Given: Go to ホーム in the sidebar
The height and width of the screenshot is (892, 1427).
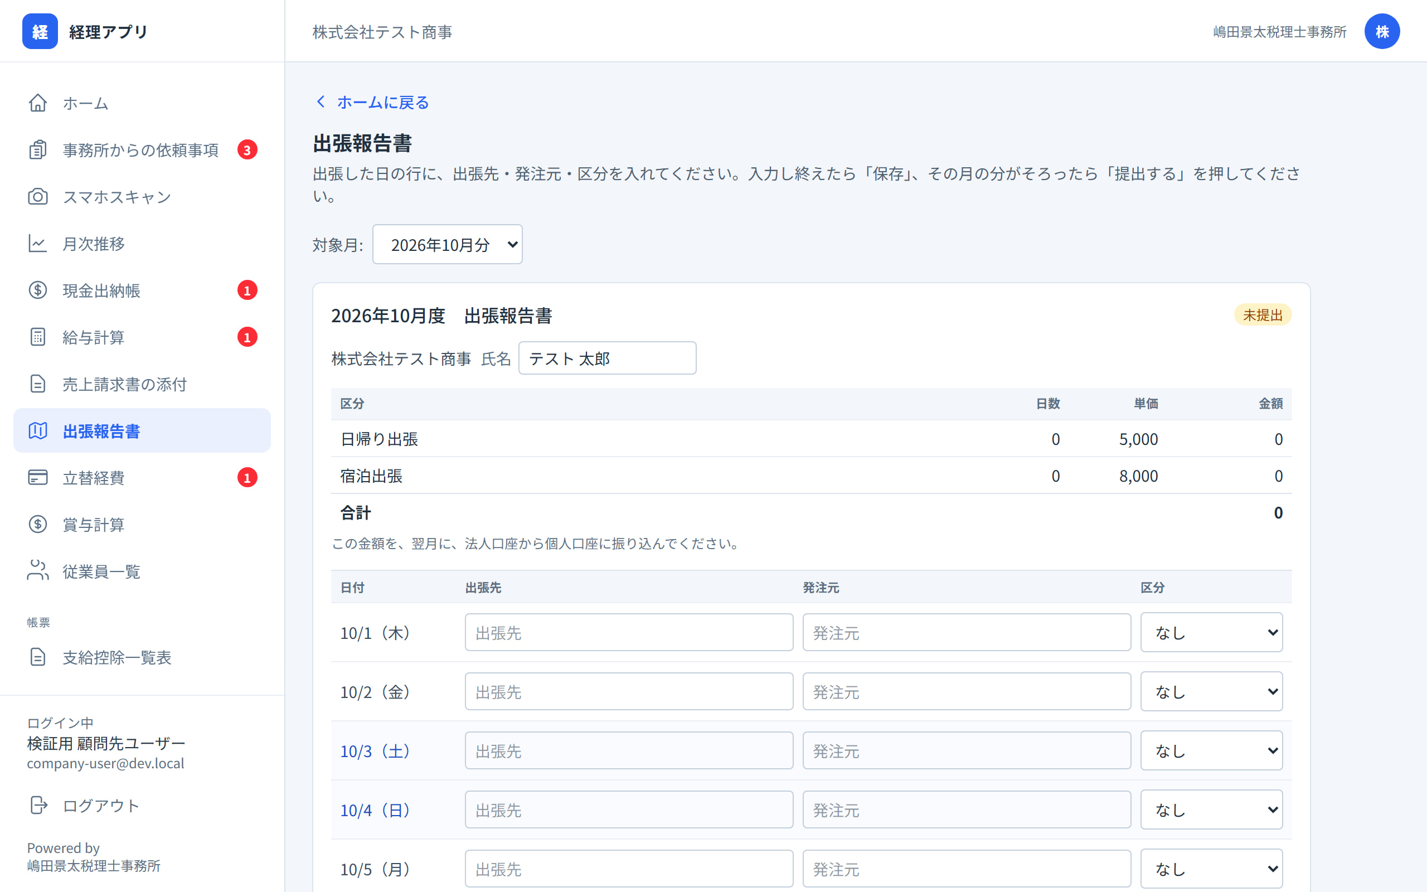Looking at the screenshot, I should coord(142,103).
